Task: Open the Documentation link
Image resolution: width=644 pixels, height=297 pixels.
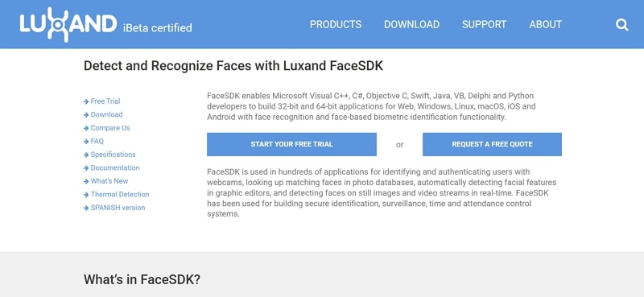Action: 115,167
